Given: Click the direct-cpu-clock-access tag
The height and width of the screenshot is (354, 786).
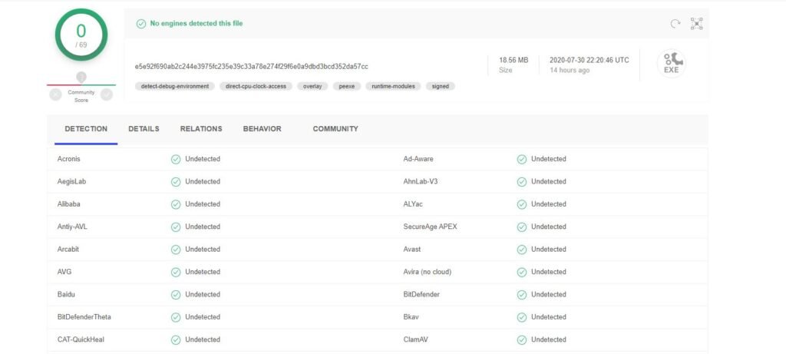Looking at the screenshot, I should click(x=256, y=86).
